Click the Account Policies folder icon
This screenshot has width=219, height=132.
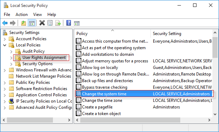tap(11, 39)
